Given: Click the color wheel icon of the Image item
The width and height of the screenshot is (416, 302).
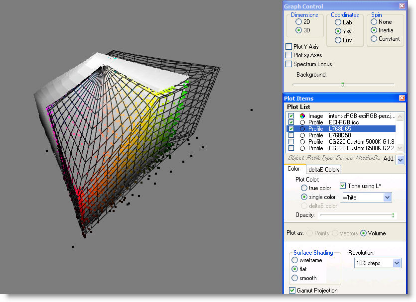Looking at the screenshot, I should [302, 116].
